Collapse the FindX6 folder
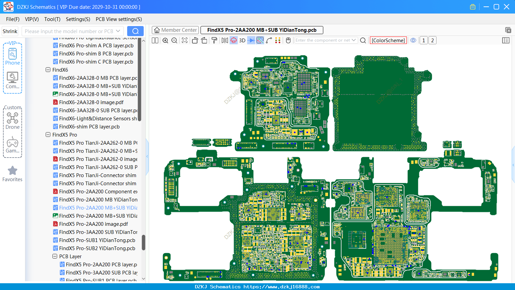 [48, 70]
